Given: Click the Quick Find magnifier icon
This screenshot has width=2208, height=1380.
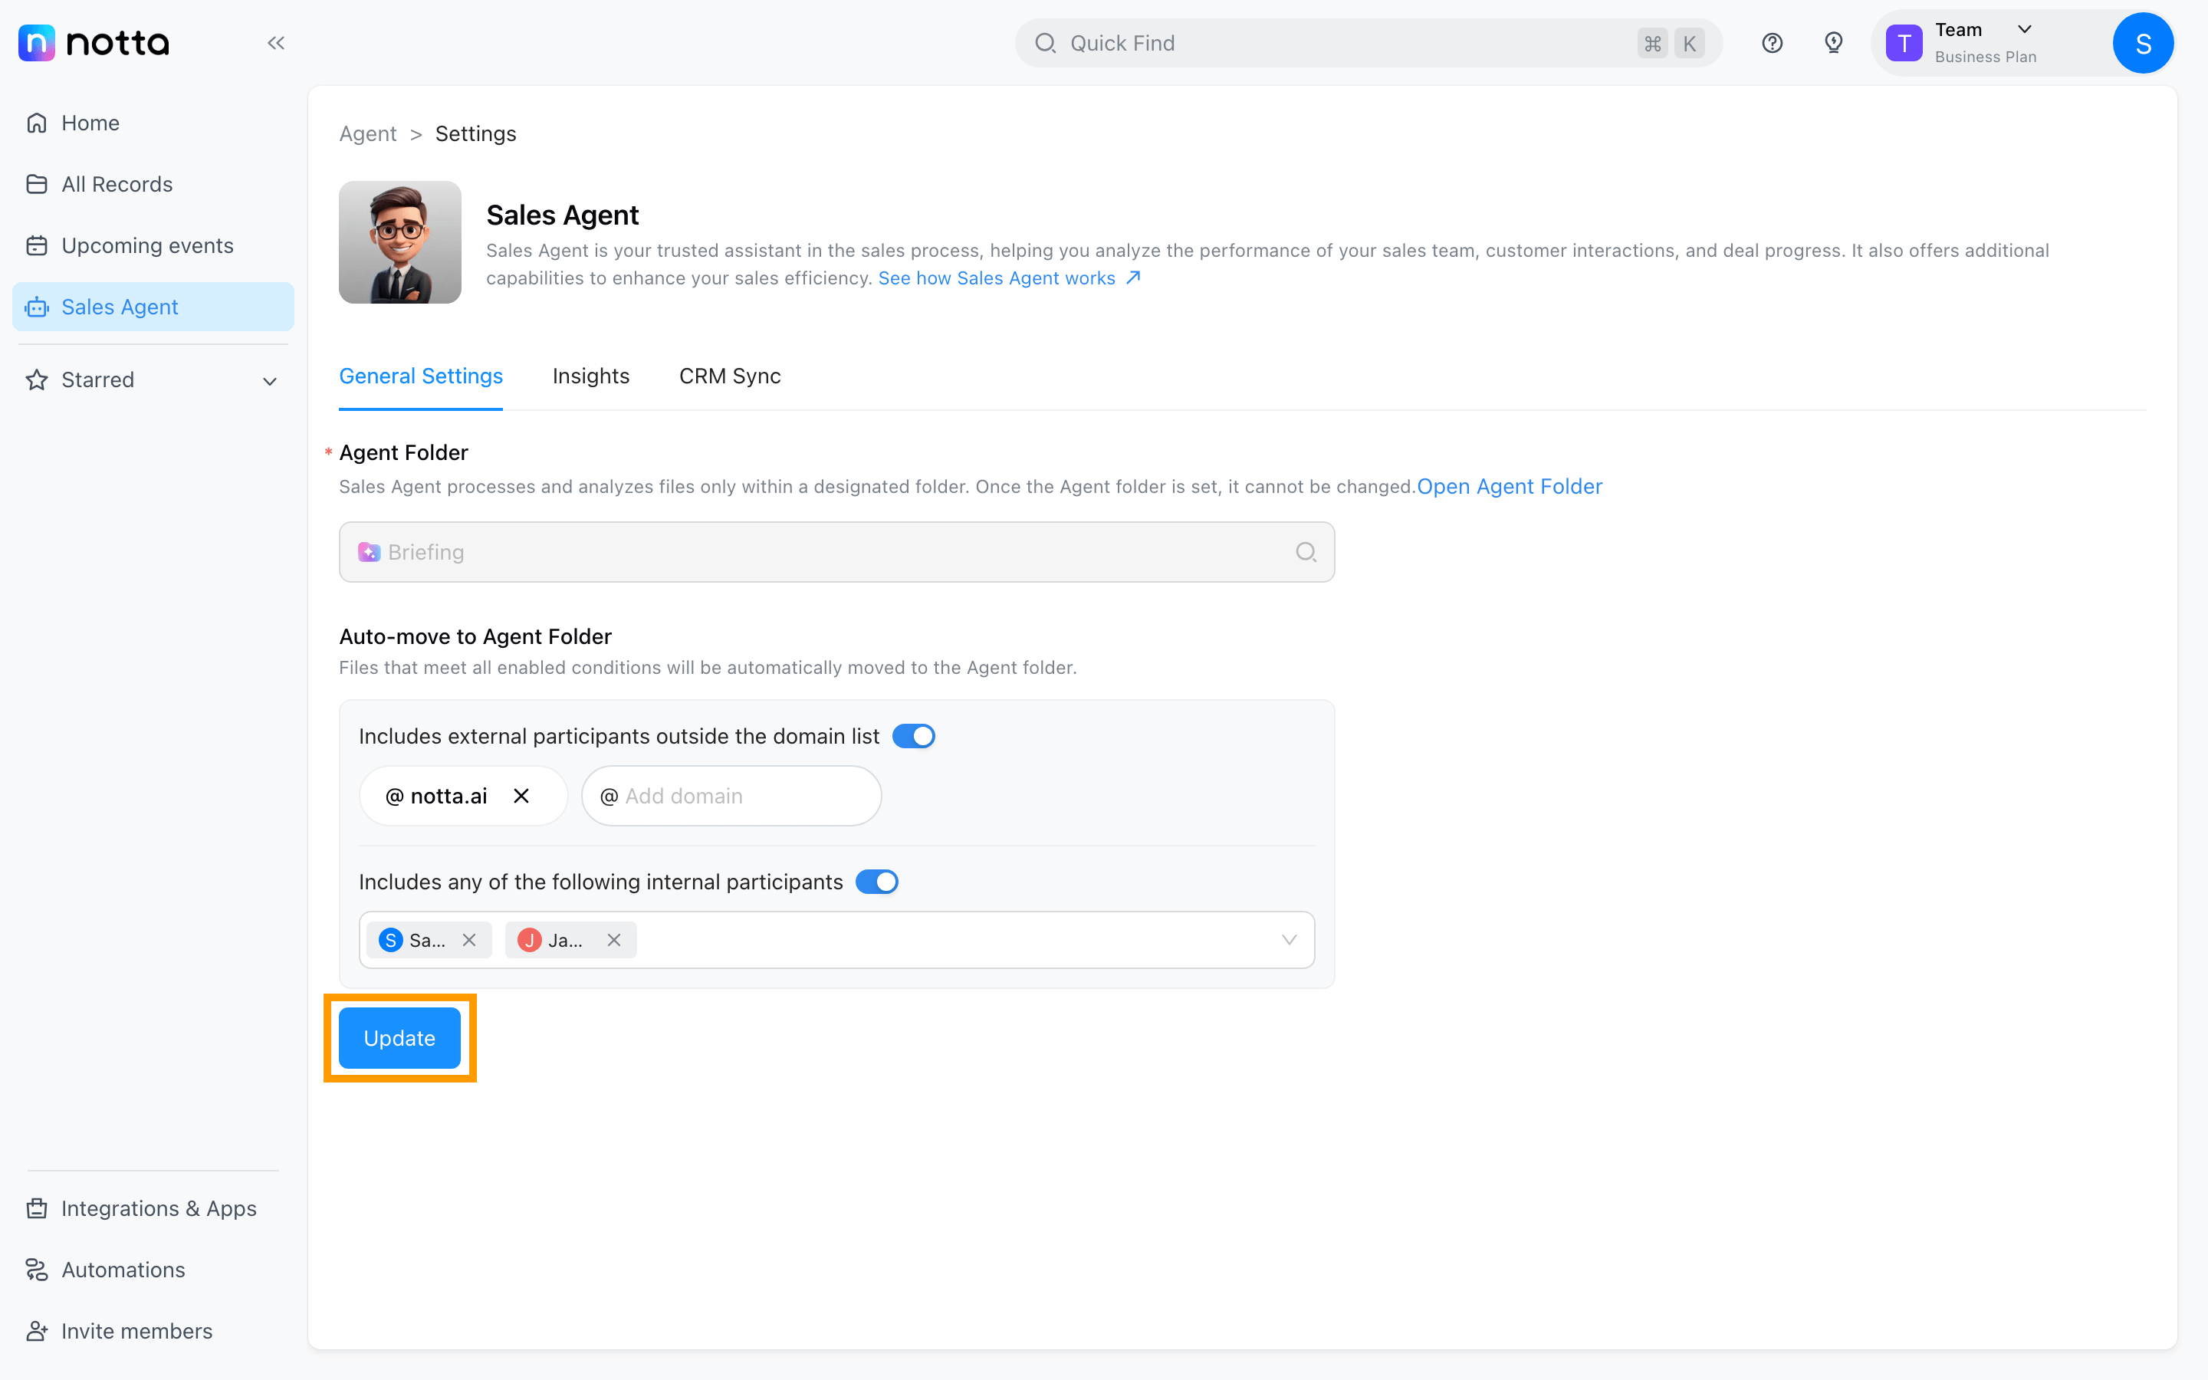Looking at the screenshot, I should tap(1046, 43).
